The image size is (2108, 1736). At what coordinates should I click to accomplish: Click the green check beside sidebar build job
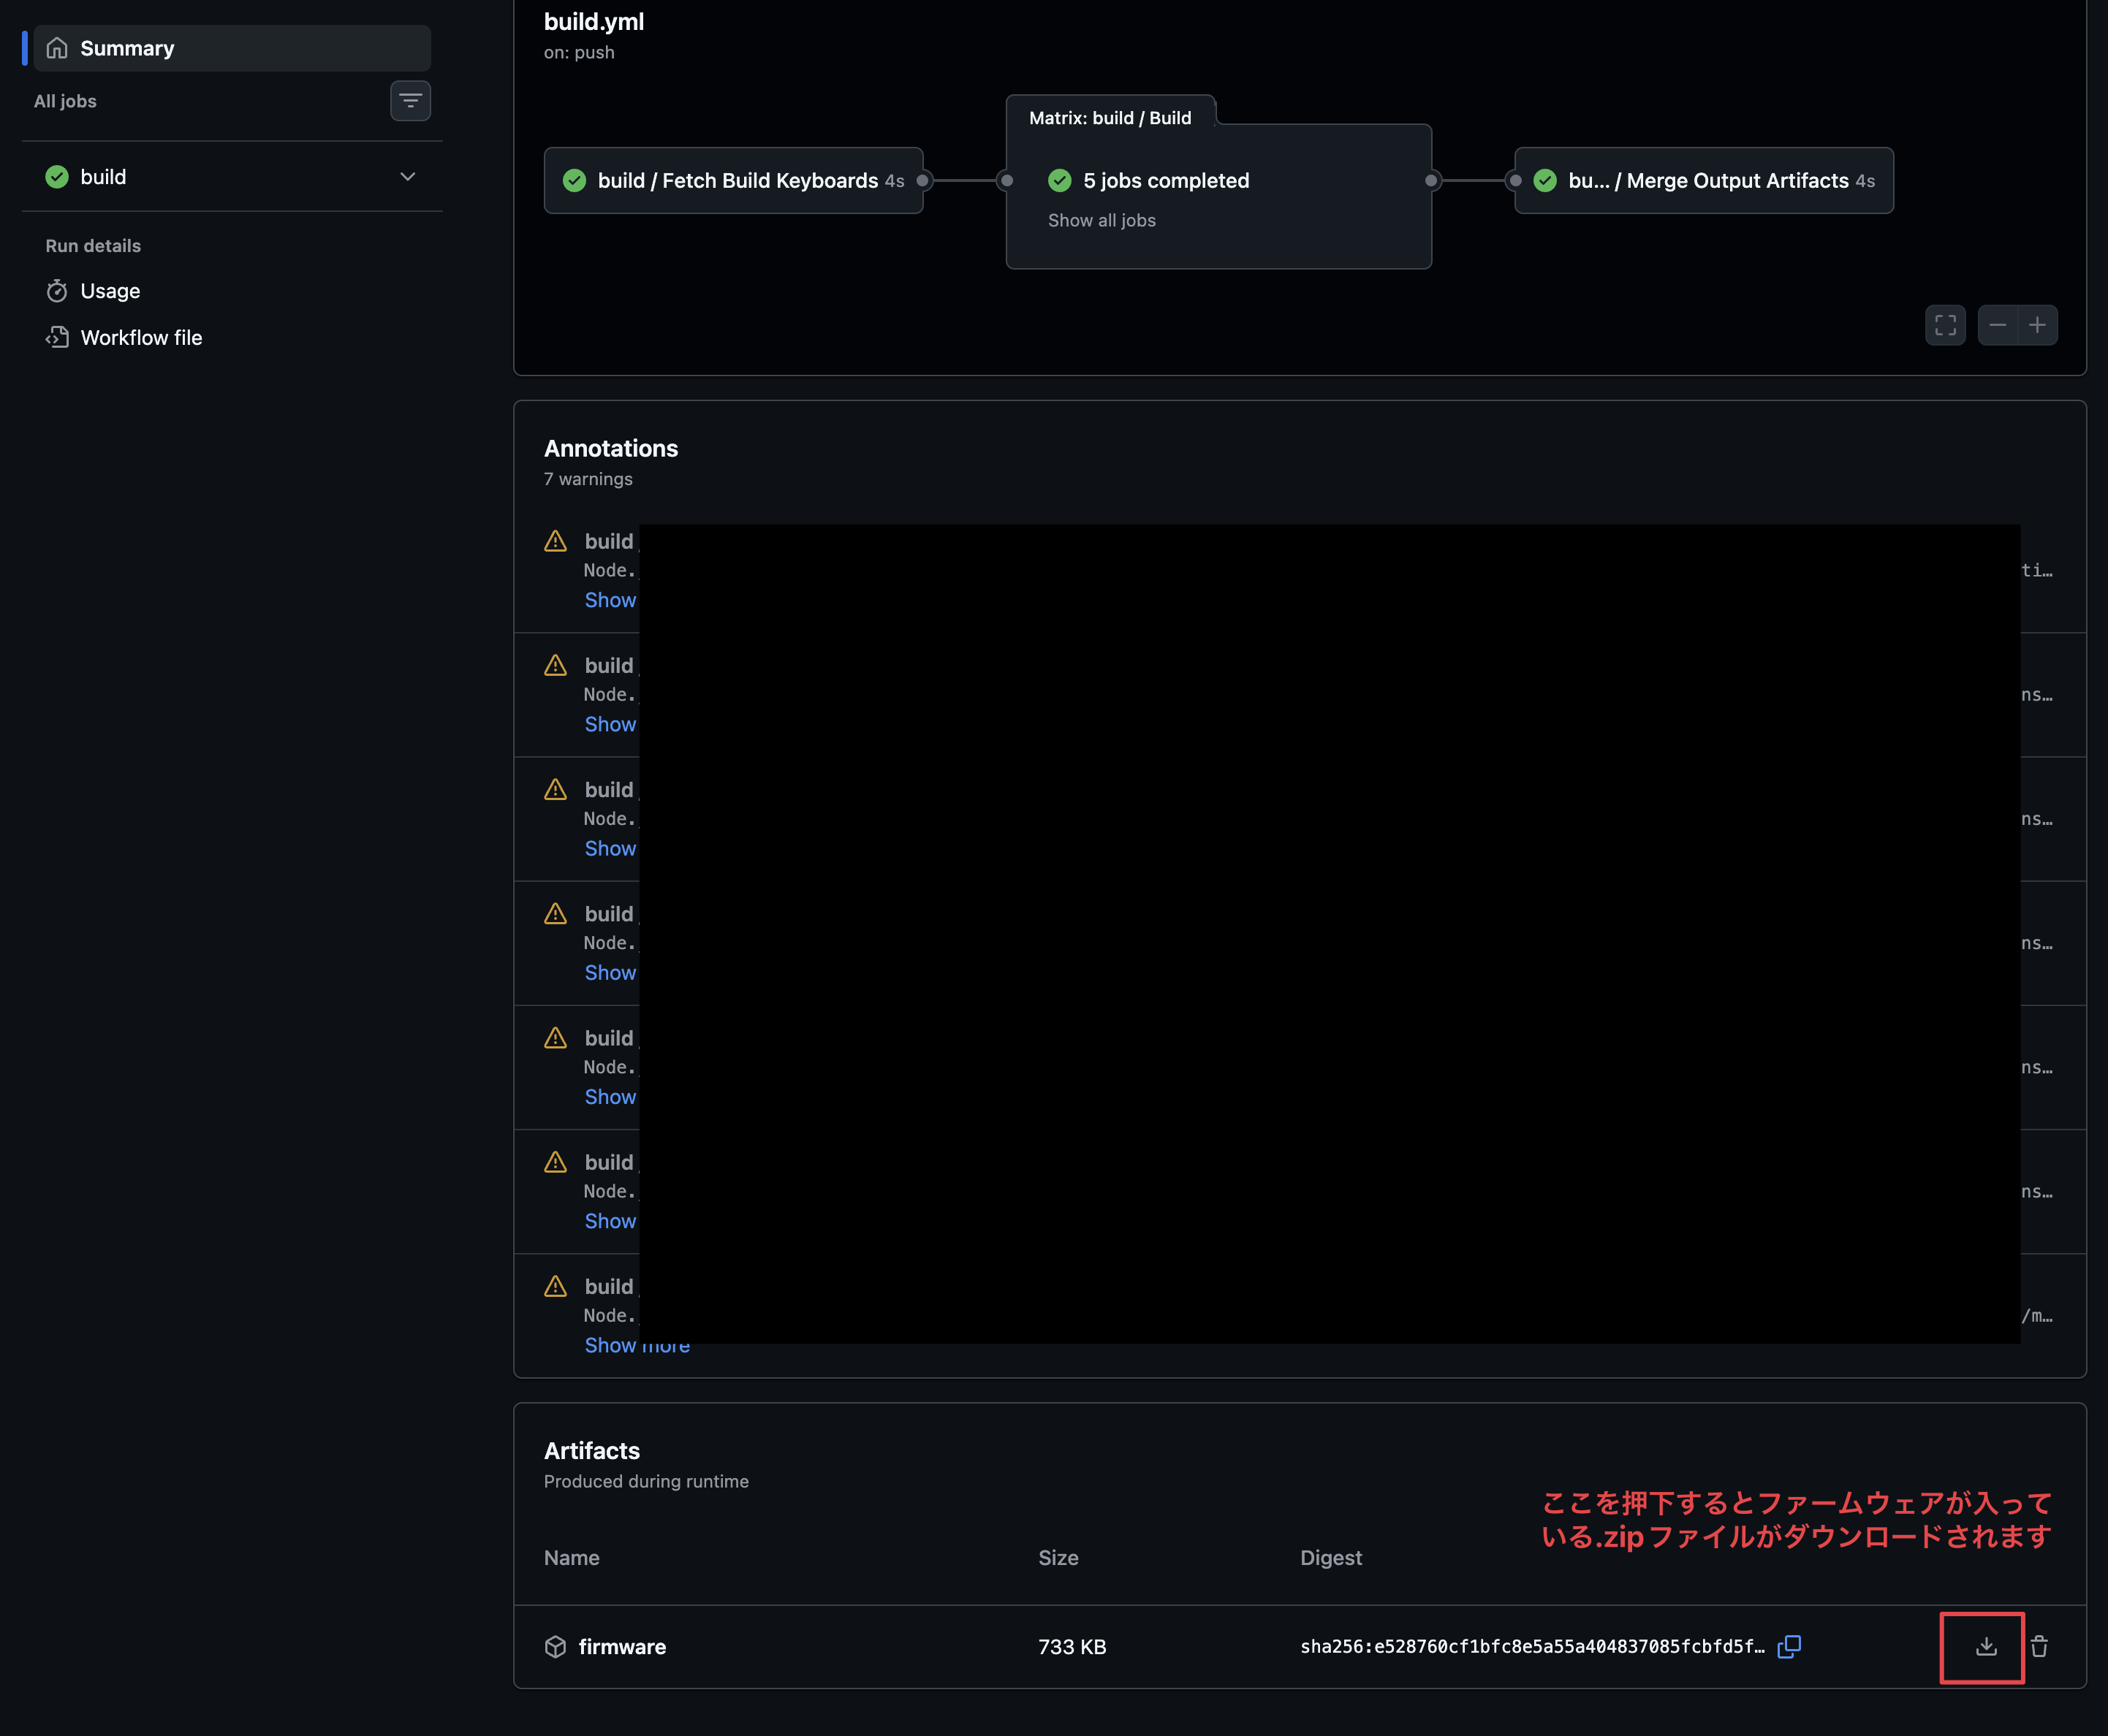[x=57, y=177]
